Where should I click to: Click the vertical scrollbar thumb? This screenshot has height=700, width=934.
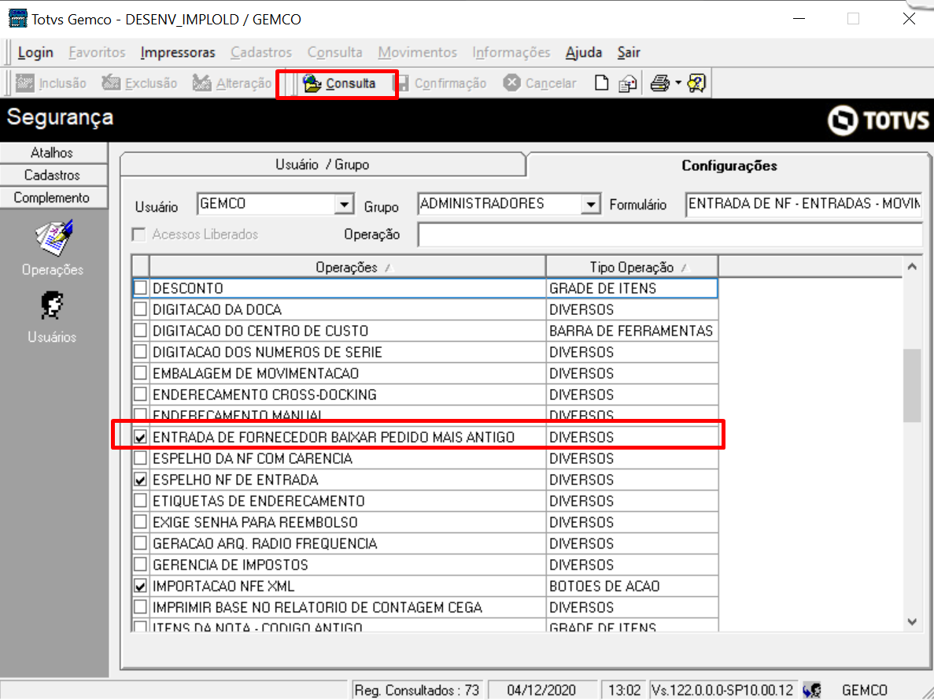point(912,385)
